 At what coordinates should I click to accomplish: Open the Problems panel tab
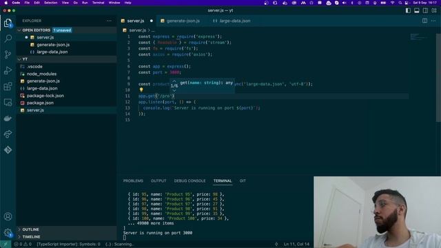[x=133, y=180]
